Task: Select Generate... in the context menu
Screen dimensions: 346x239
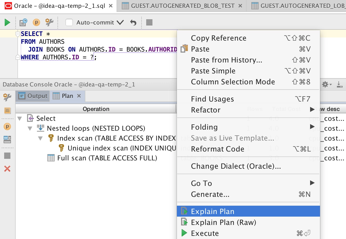Action: pyautogui.click(x=248, y=194)
